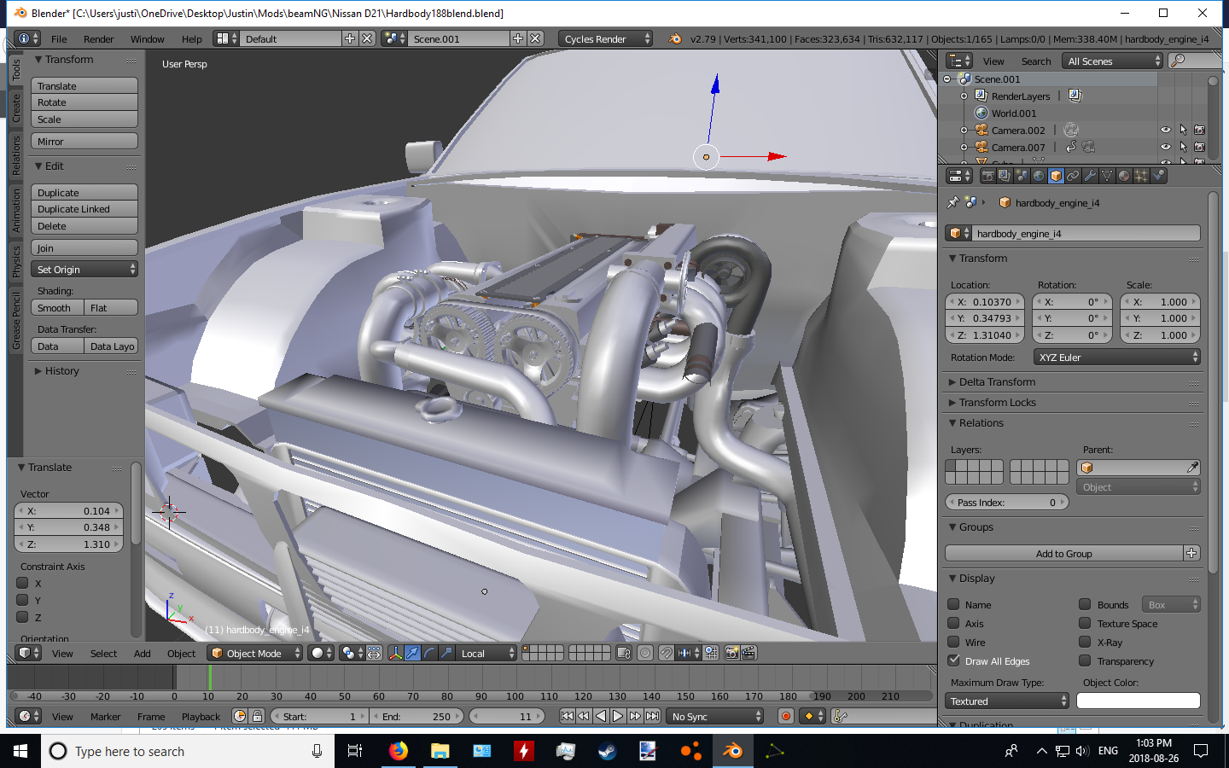Enable the X-Ray checkbox
Viewport: 1229px width, 768px height.
1085,642
